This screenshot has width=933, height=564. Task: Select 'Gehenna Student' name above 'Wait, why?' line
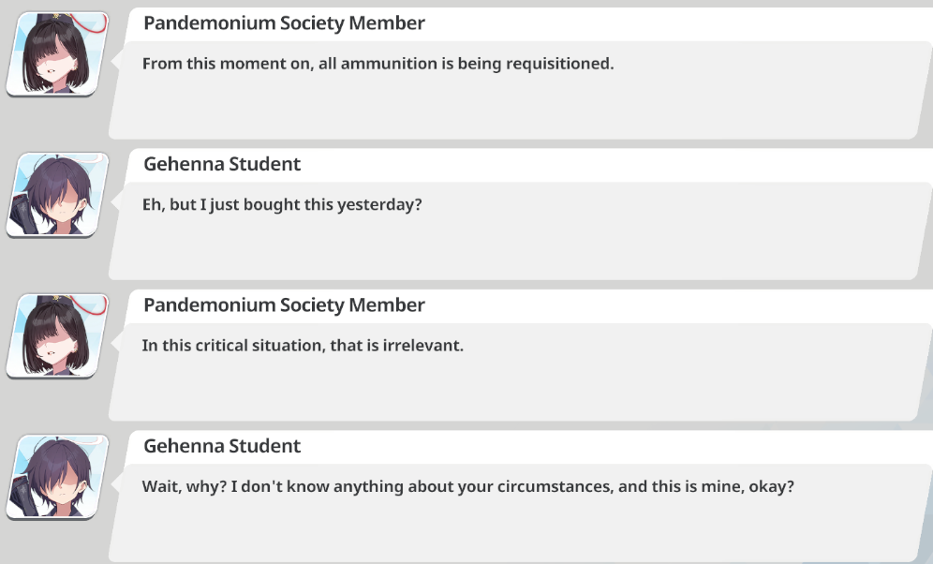coord(222,446)
